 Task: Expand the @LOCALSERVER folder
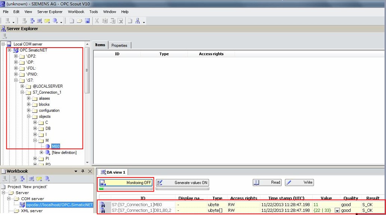click(x=22, y=86)
